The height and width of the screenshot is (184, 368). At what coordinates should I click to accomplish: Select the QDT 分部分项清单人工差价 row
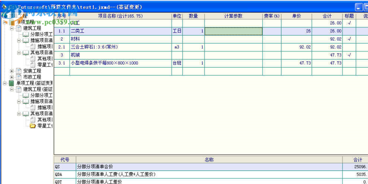pos(211,182)
